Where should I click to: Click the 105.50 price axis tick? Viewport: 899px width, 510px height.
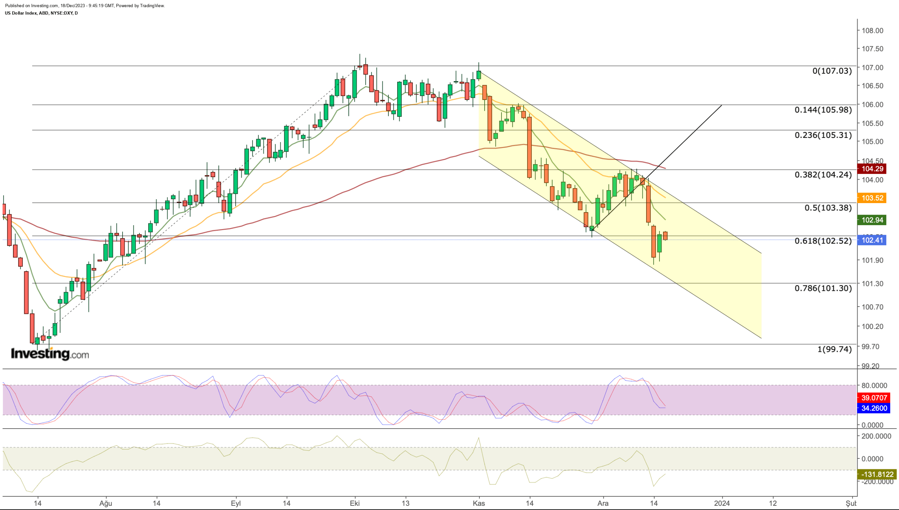click(872, 123)
